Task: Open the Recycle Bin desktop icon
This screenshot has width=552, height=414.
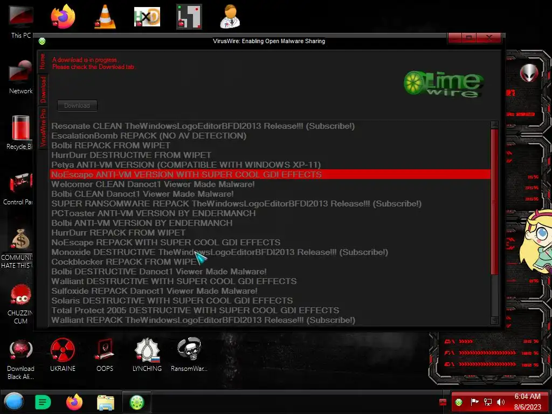Action: tap(20, 133)
